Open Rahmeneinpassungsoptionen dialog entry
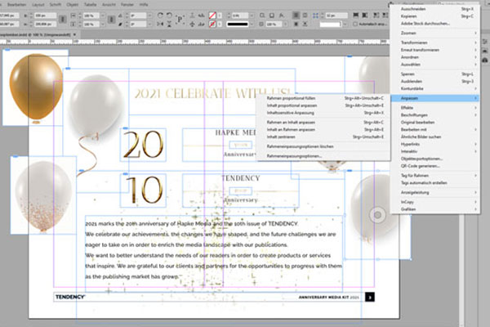 coord(324,156)
